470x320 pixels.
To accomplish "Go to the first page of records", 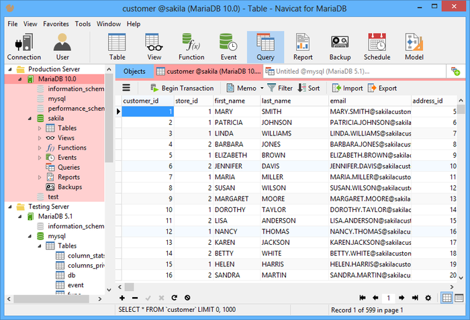I will click(363, 298).
